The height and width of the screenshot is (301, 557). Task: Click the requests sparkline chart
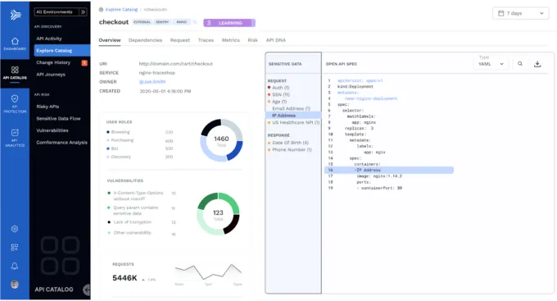209,272
